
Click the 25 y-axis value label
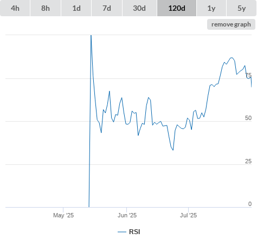pyautogui.click(x=248, y=161)
